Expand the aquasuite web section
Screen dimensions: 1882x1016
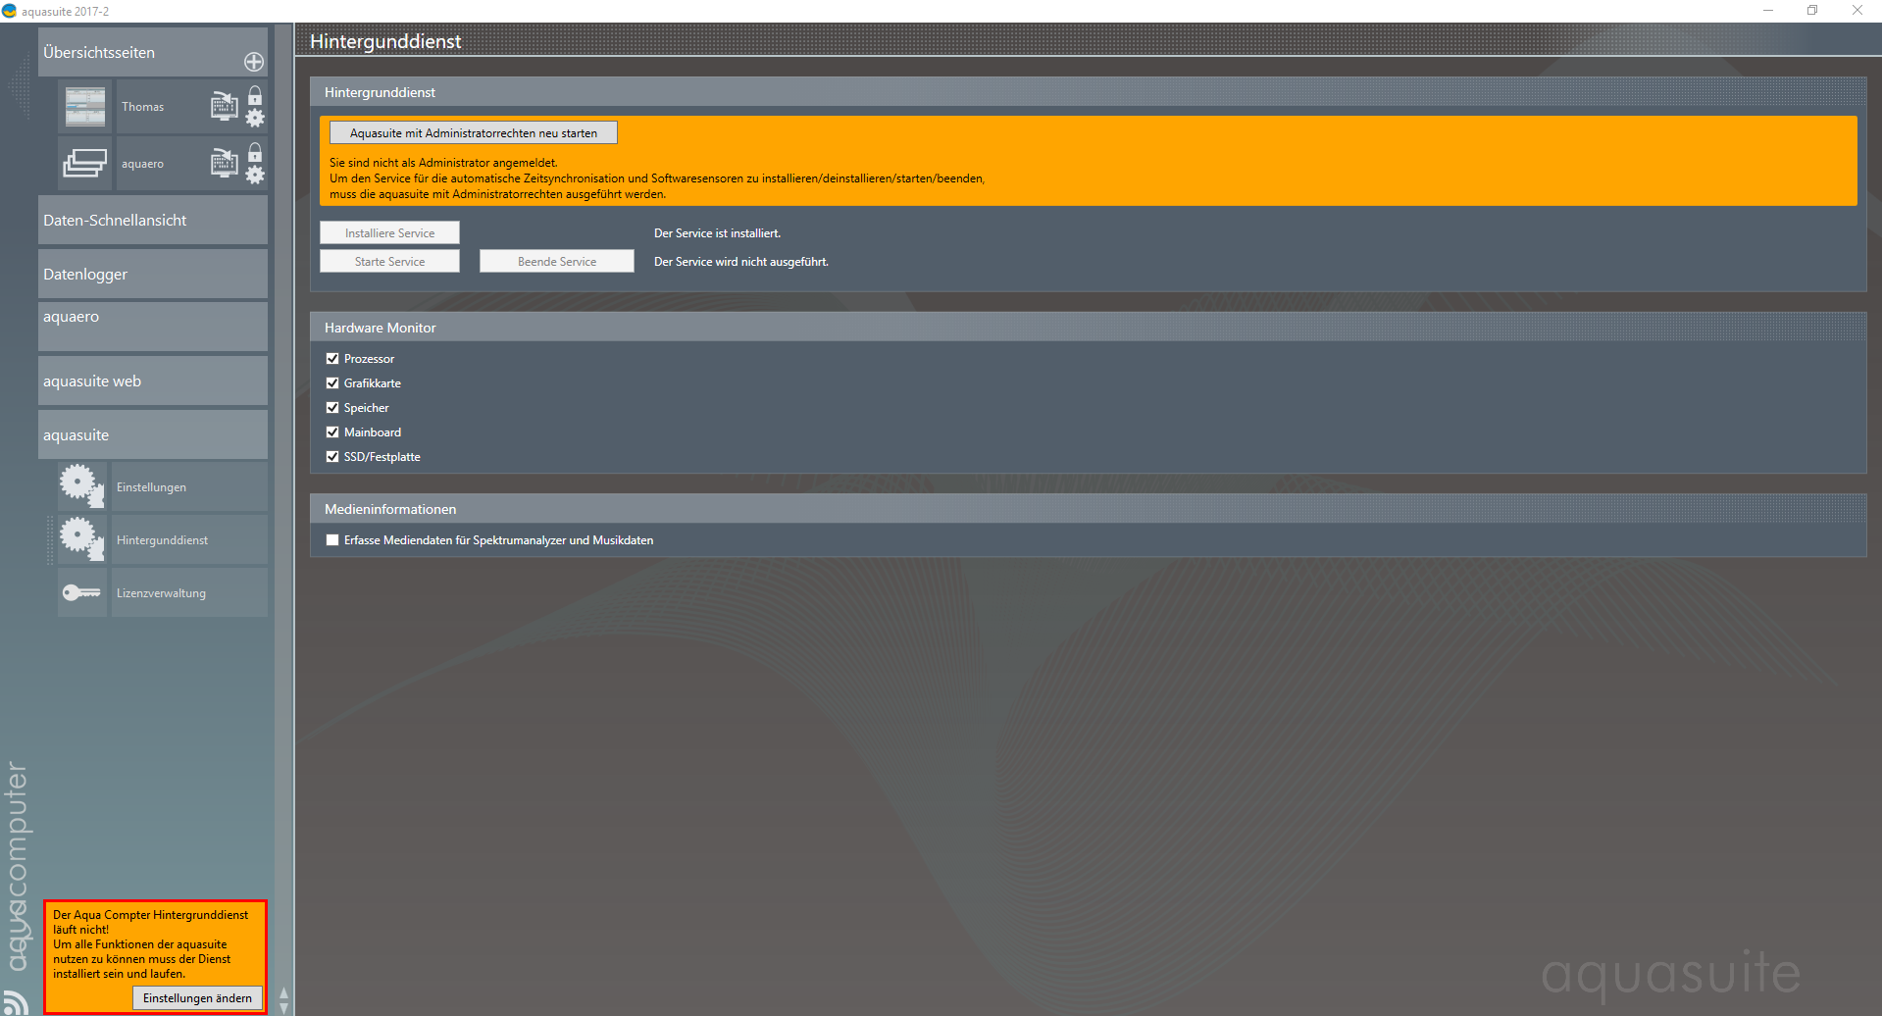152,381
